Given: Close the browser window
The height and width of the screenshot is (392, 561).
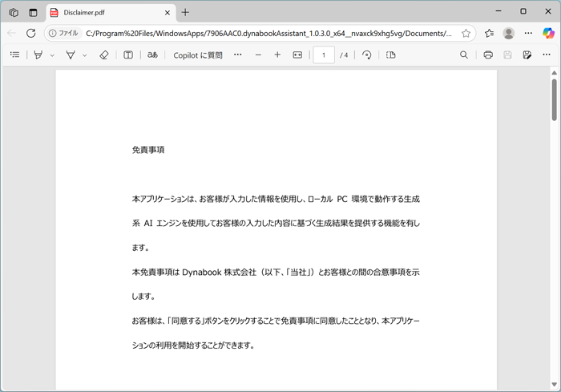Looking at the screenshot, I should [x=547, y=11].
